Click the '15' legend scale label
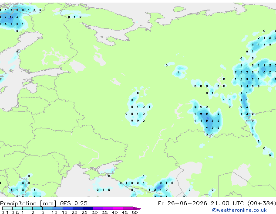This screenshot has width=276, height=214. (64, 212)
